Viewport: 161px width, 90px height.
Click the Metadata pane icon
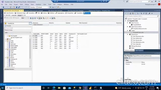tap(6, 26)
